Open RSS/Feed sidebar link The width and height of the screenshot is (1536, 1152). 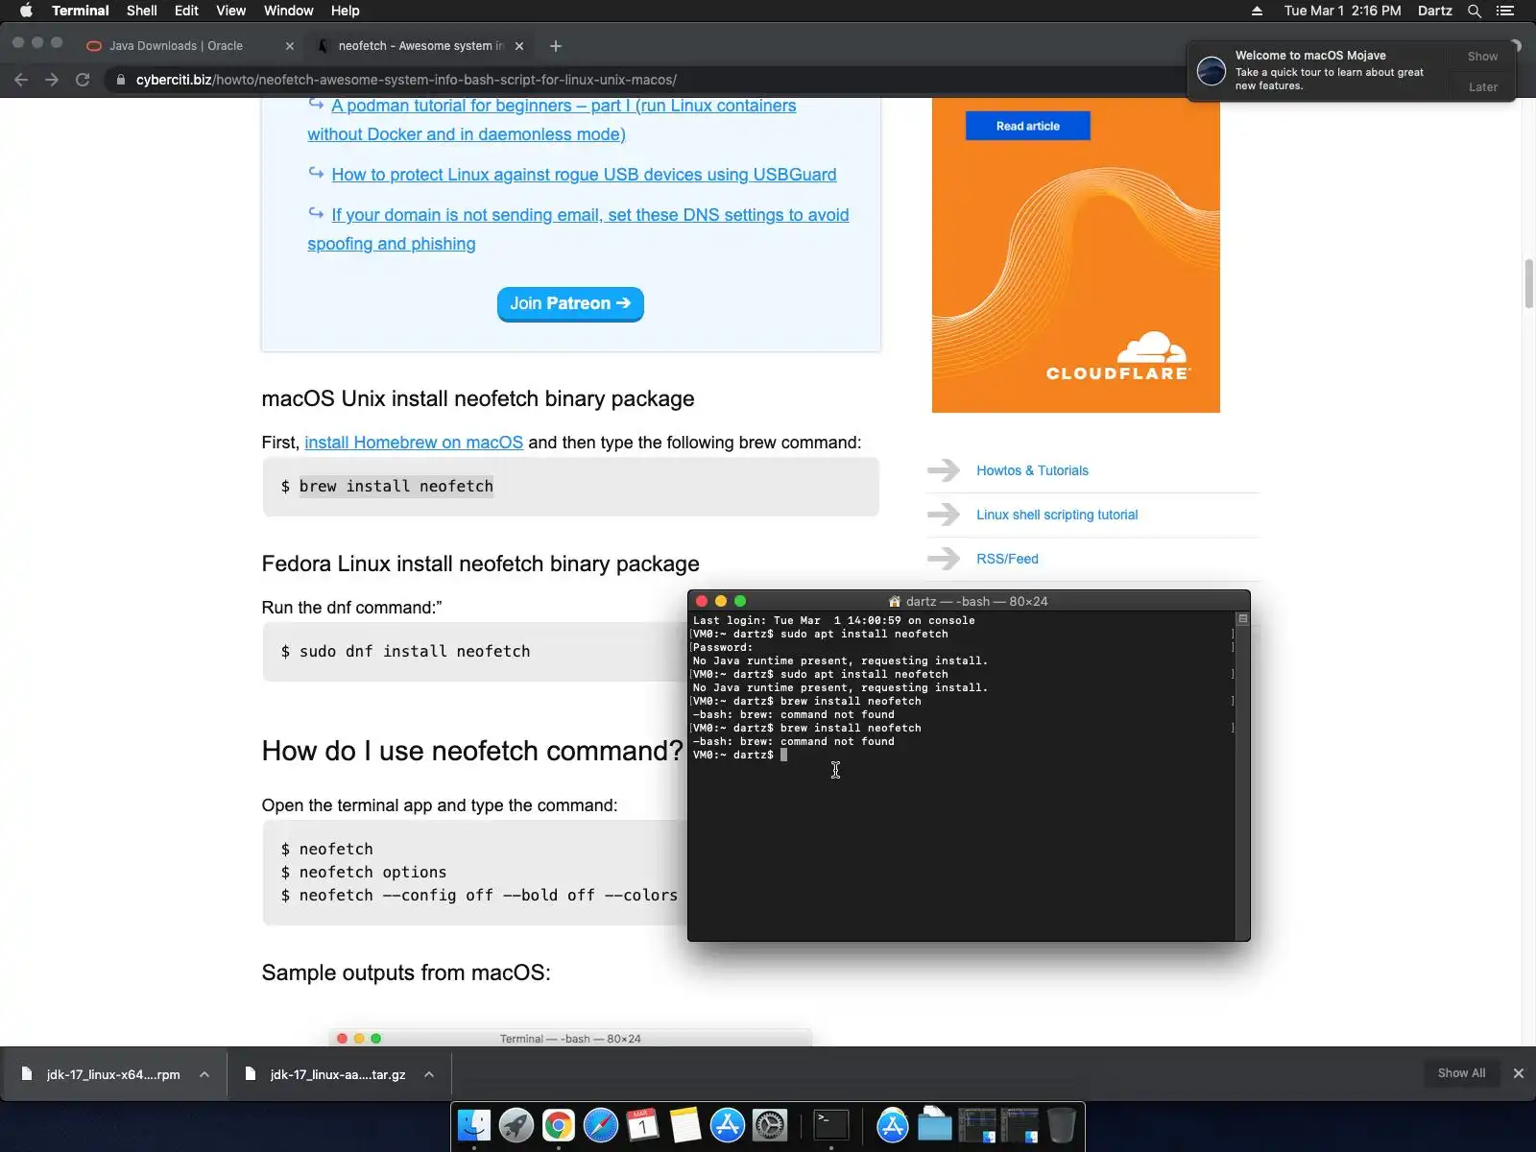coord(1007,559)
